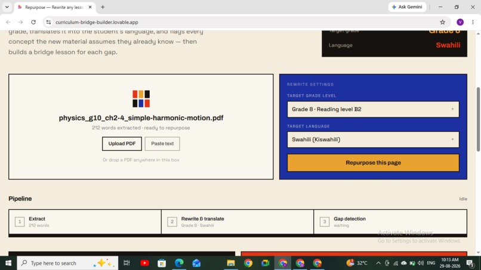Click the 'Or drop a PDF' hint text
Screen dimensions: 481x270
coord(141,160)
